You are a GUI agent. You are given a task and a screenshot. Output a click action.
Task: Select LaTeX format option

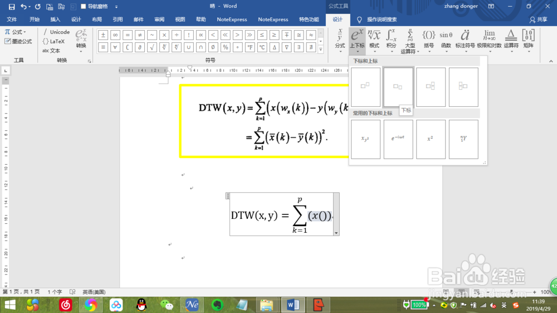coord(54,42)
